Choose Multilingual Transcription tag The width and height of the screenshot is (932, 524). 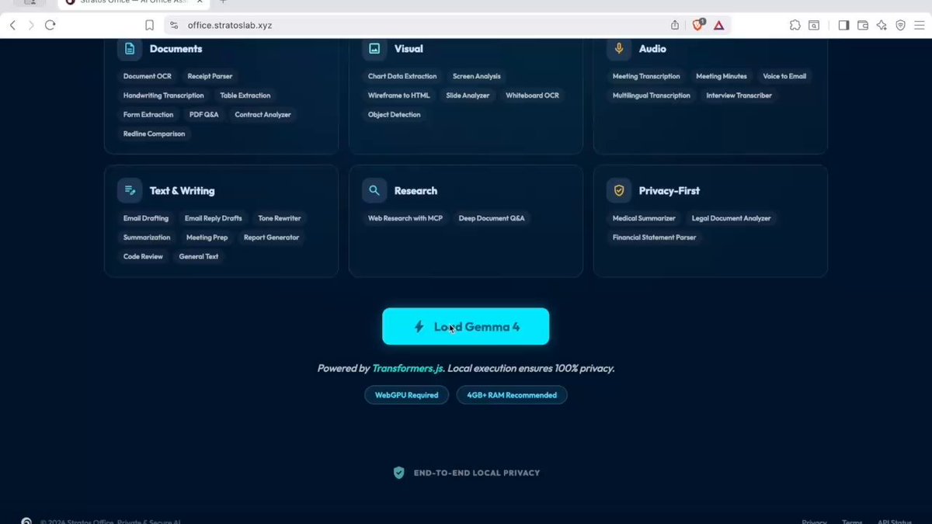coord(651,95)
